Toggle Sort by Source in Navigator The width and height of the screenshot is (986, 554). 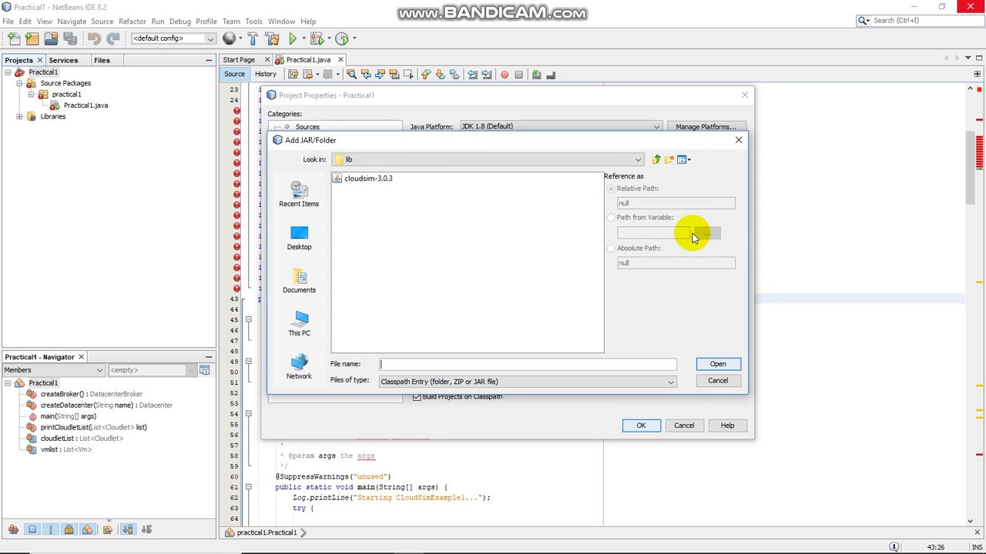pos(146,529)
